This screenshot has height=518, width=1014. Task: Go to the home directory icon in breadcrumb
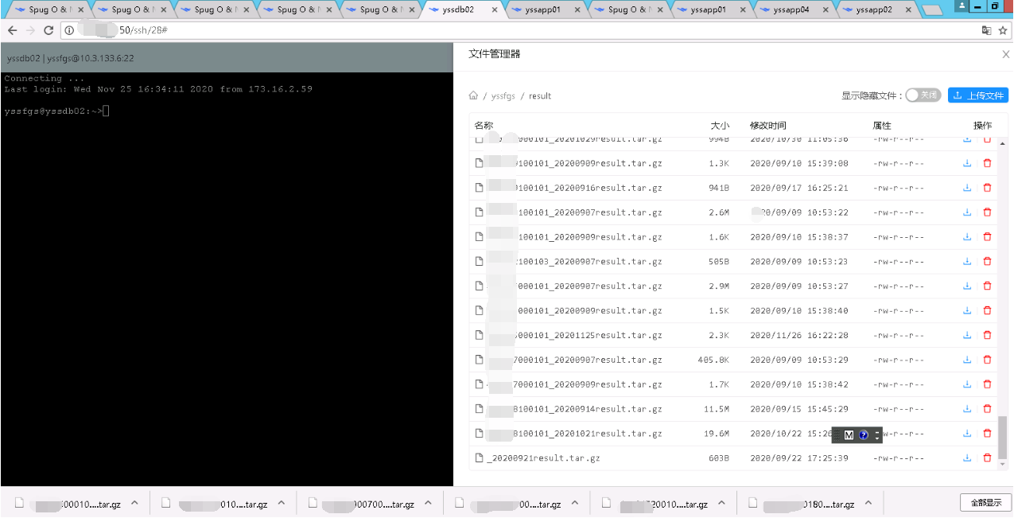tap(474, 95)
